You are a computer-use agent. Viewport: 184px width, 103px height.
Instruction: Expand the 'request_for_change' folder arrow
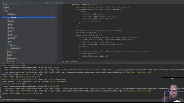click(8, 36)
